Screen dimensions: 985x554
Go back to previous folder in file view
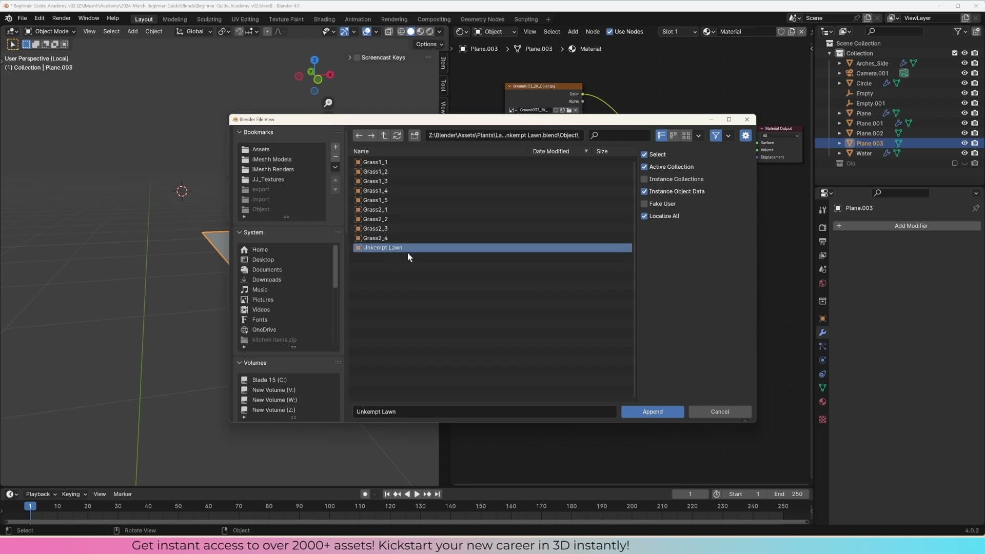359,135
